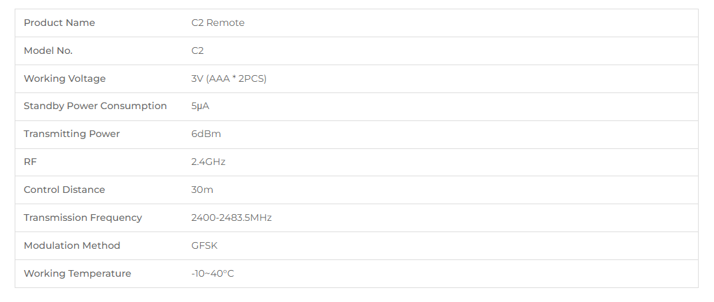Click the 3V (AAA * 2PCS) value
Image resolution: width=714 pixels, height=302 pixels.
coord(229,78)
